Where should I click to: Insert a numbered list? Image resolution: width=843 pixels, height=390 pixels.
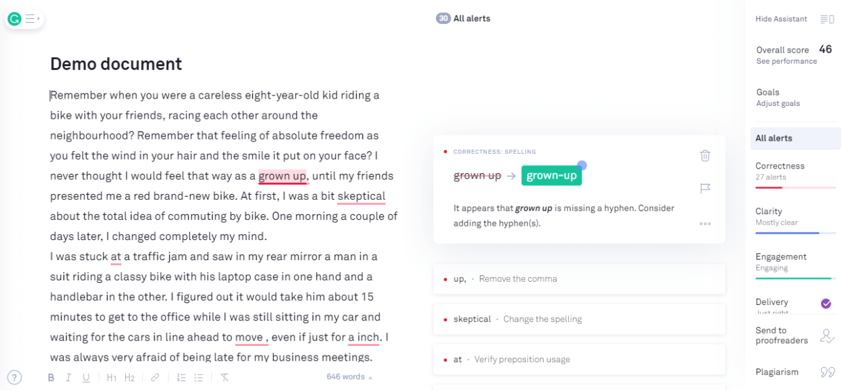click(182, 378)
